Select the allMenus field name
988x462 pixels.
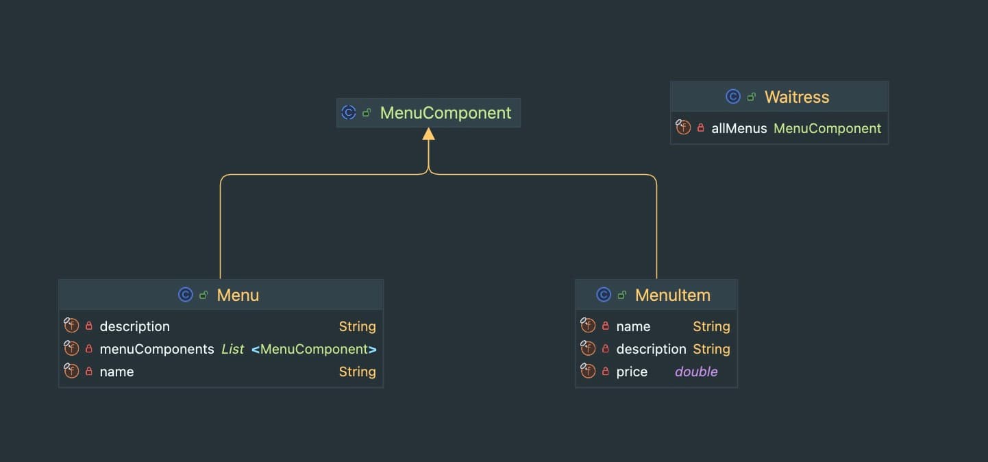pyautogui.click(x=739, y=128)
